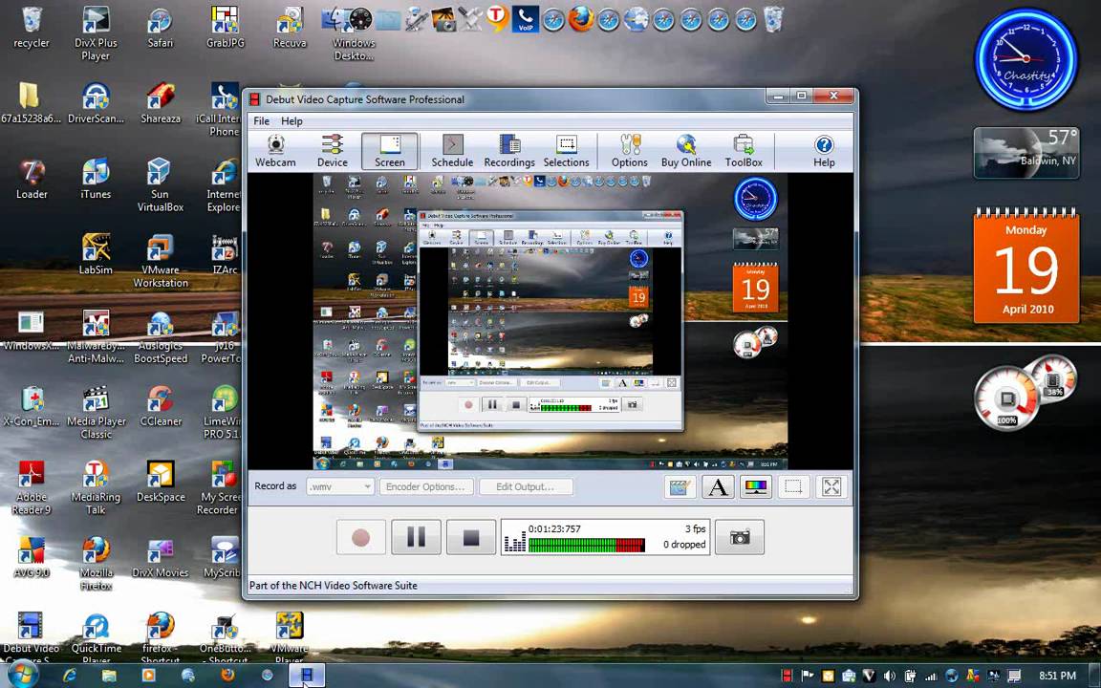This screenshot has height=688, width=1101.
Task: Click the recycler desktop icon
Action: (32, 28)
